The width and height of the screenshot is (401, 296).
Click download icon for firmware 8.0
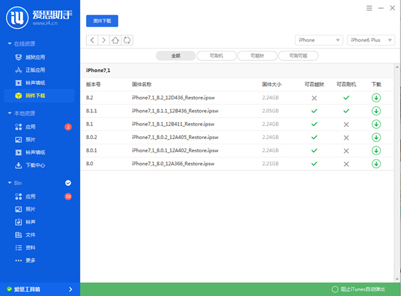376,164
